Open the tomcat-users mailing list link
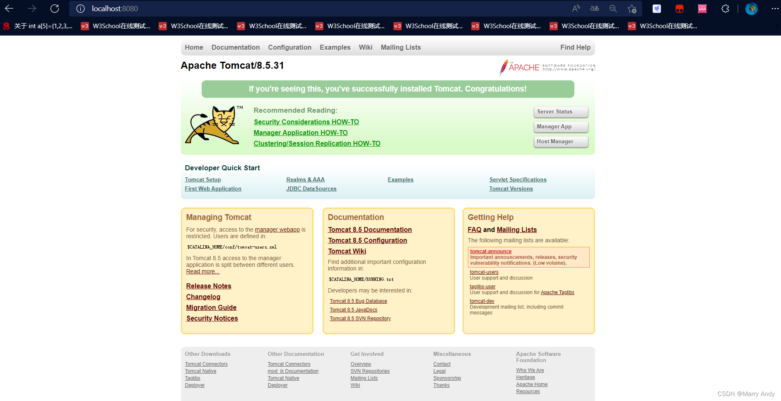Image resolution: width=781 pixels, height=401 pixels. pos(484,272)
